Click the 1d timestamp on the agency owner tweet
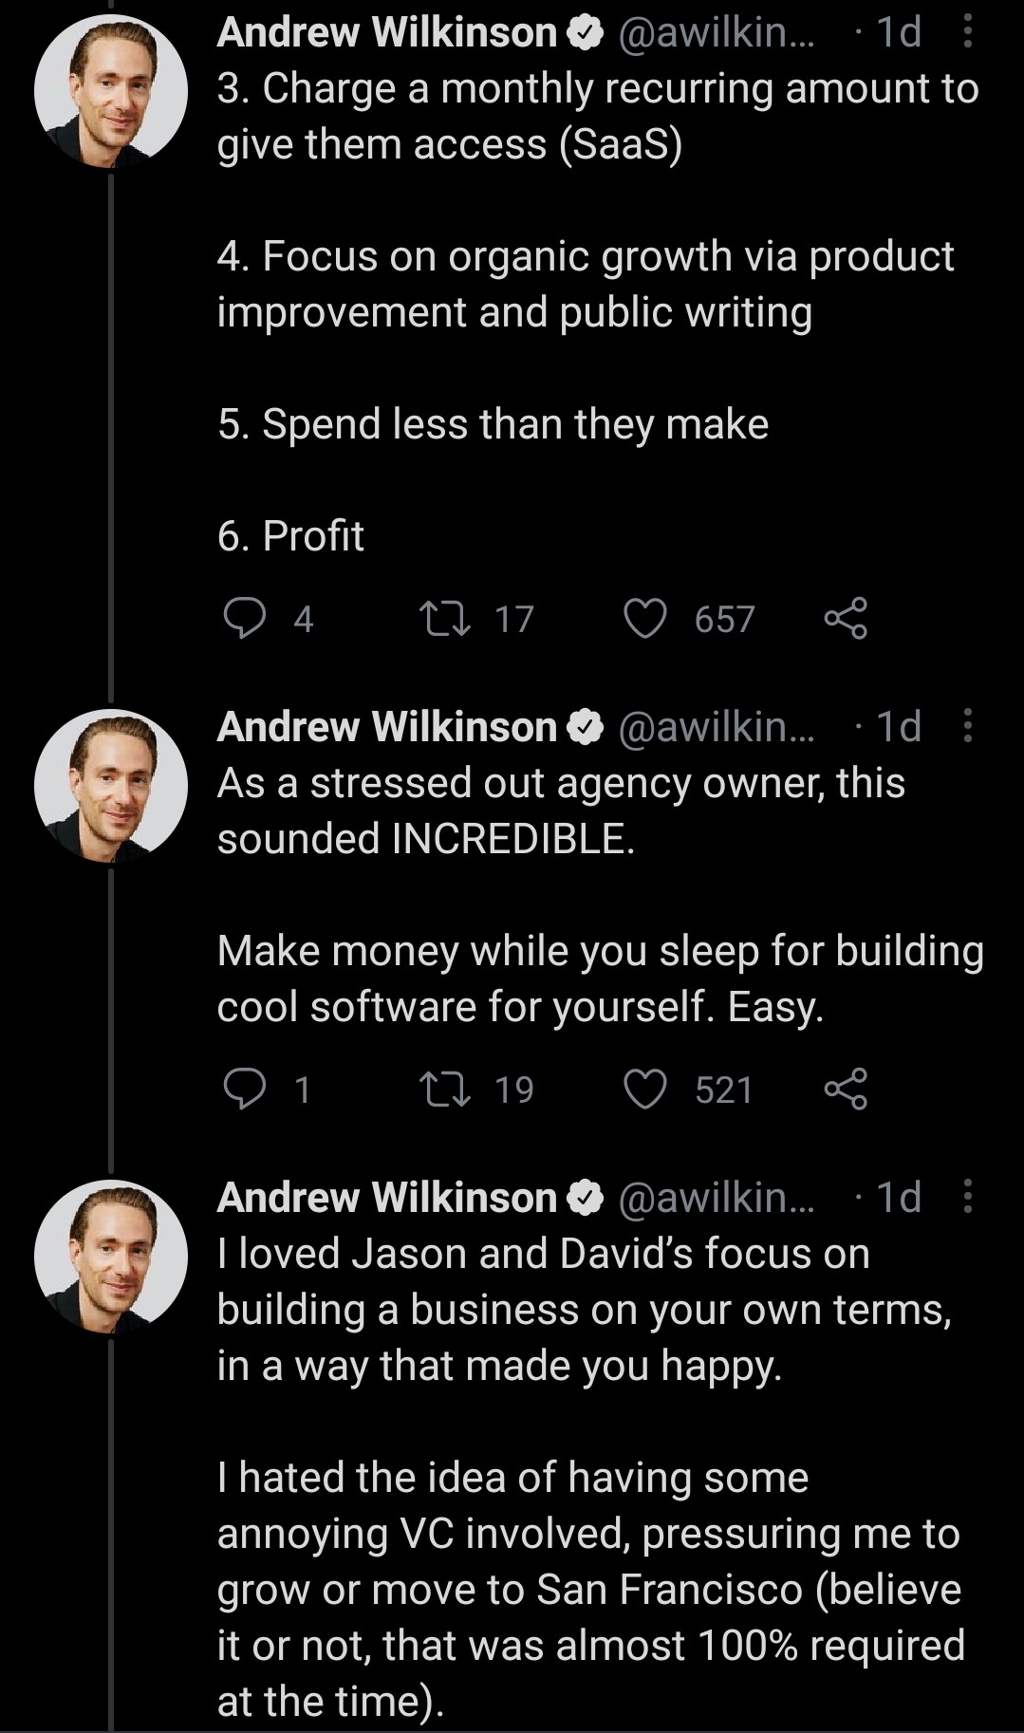The width and height of the screenshot is (1024, 1733). point(898,727)
